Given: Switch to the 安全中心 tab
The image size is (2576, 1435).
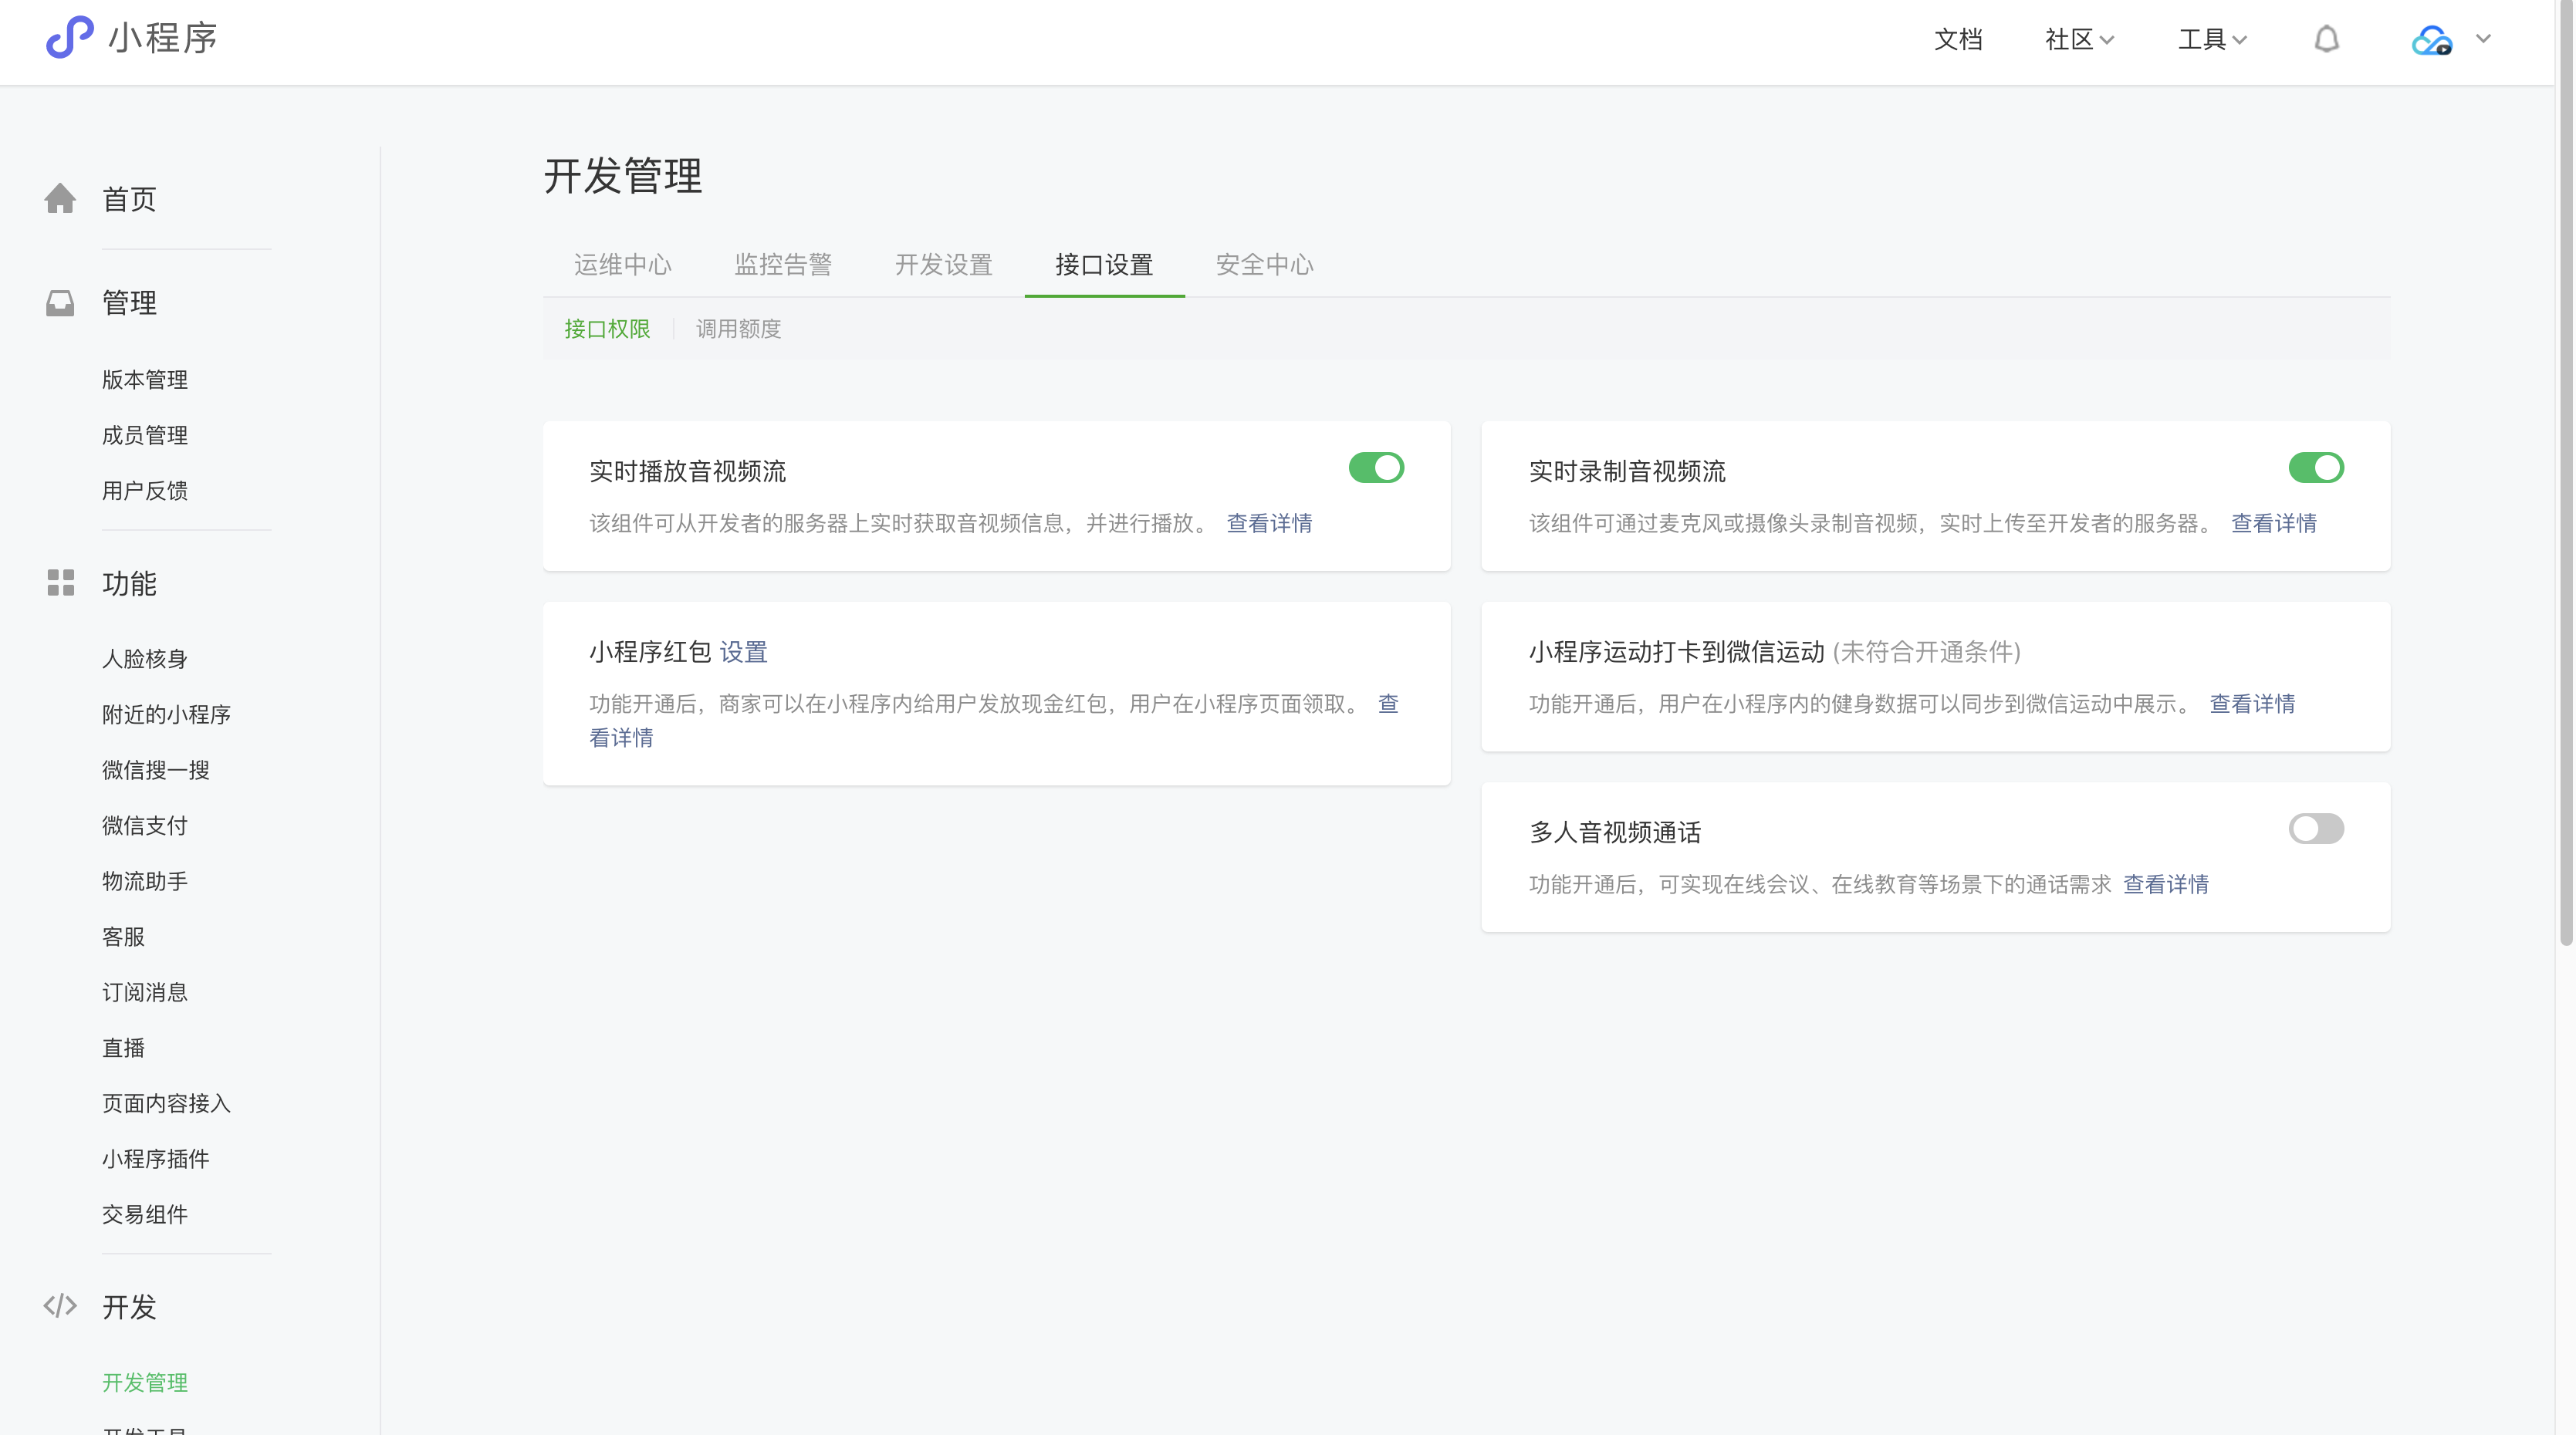Looking at the screenshot, I should (x=1264, y=265).
